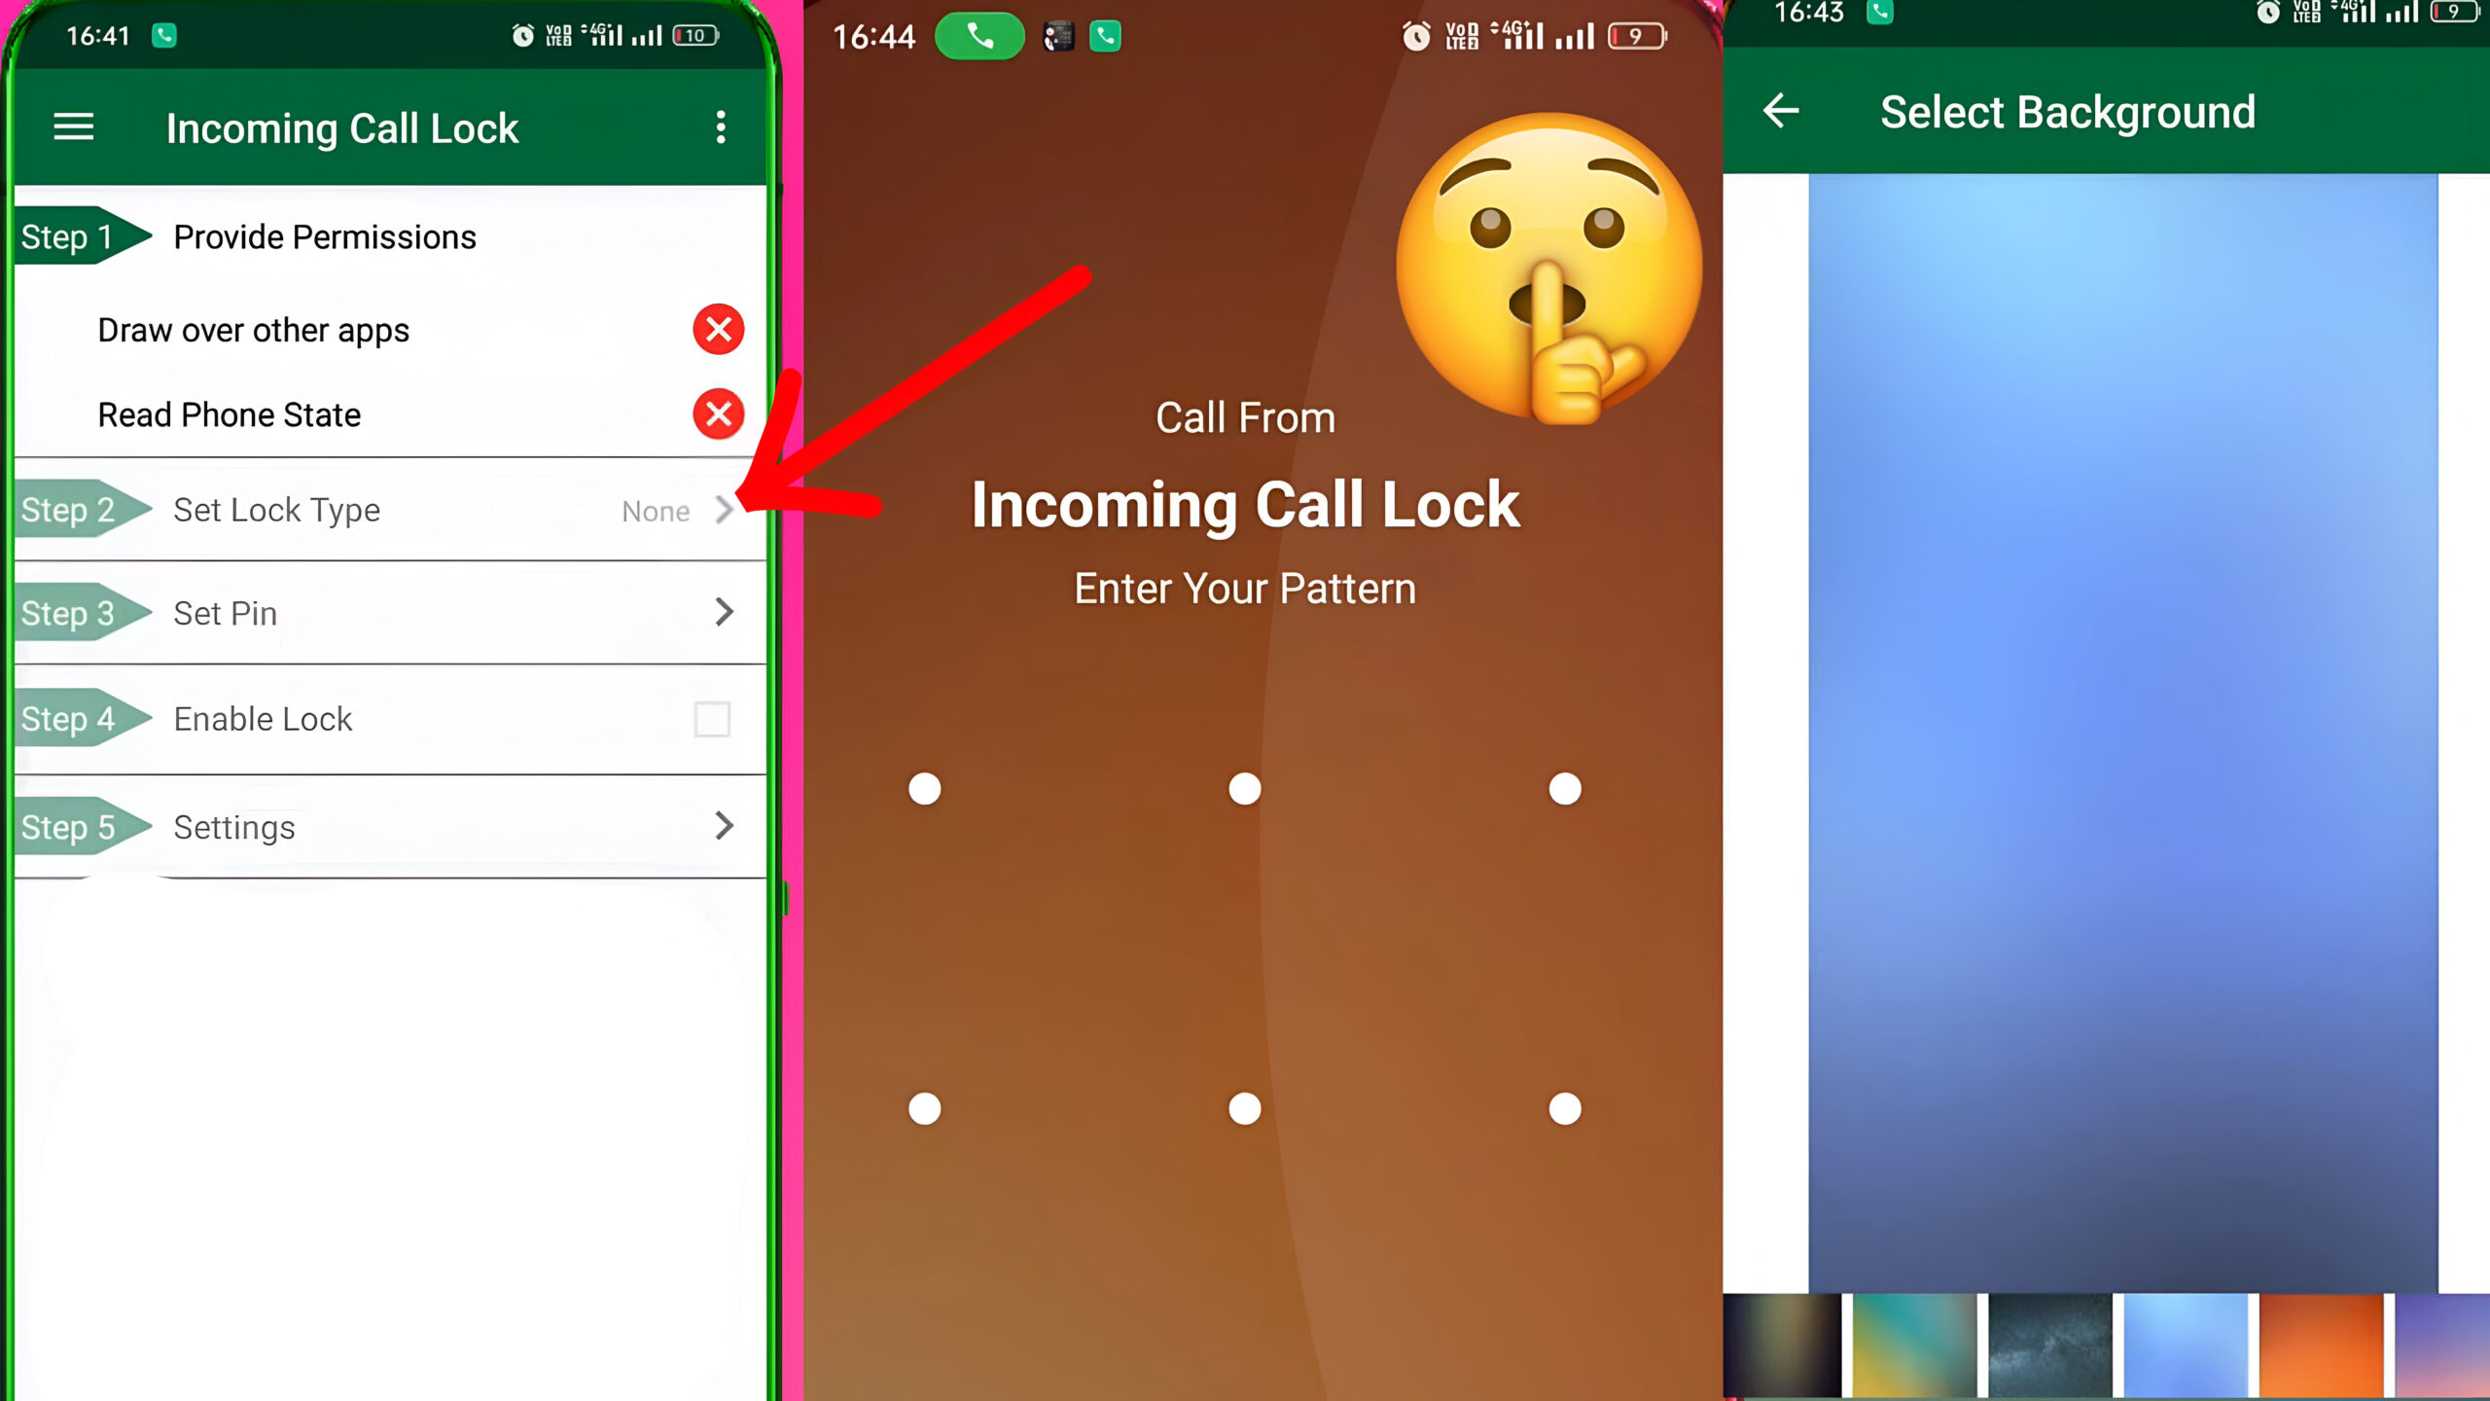The height and width of the screenshot is (1401, 2490).
Task: Open Step 1 Provide Permissions menu
Action: coord(390,236)
